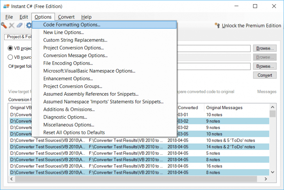The width and height of the screenshot is (284, 190).
Task: Click the wrench icon in the toolbar
Action: pyautogui.click(x=4, y=26)
